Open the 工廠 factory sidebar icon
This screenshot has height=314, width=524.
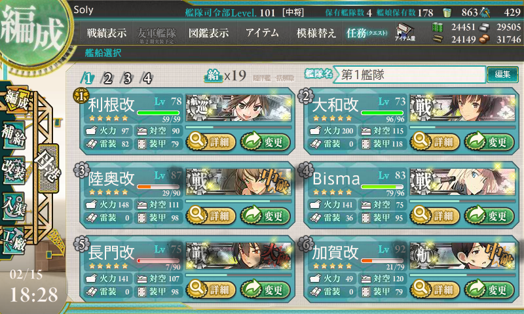pyautogui.click(x=13, y=241)
